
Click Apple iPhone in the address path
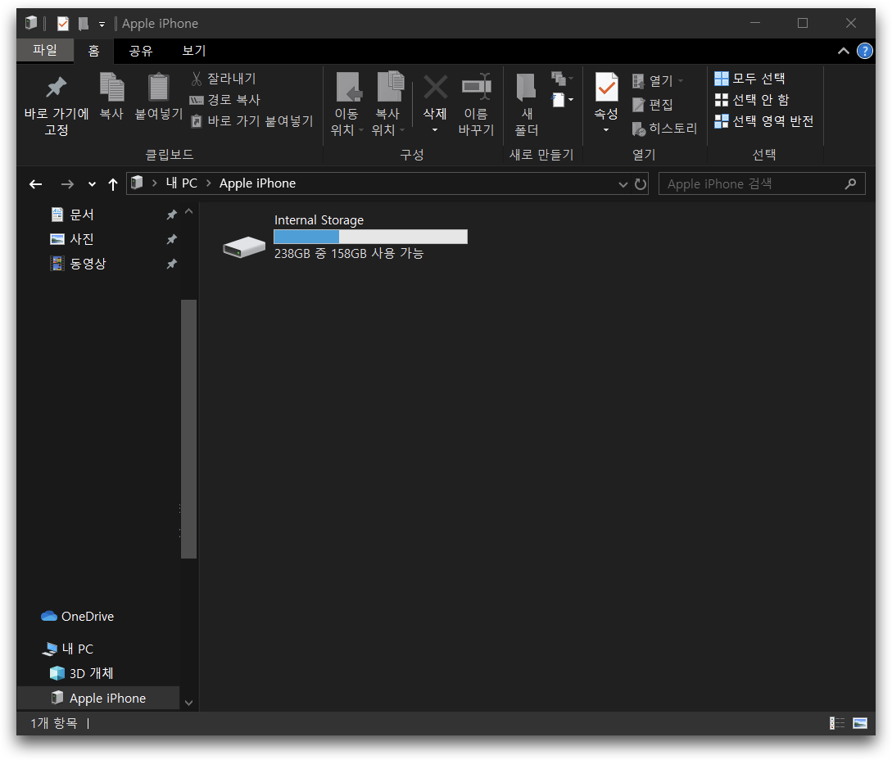tap(258, 183)
